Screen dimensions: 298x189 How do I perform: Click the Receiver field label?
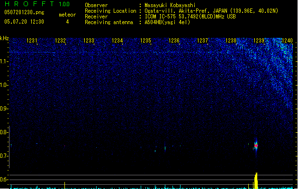tap(96, 17)
